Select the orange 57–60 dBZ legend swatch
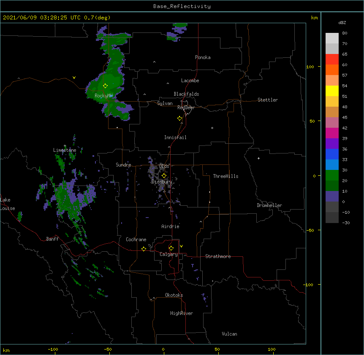Image resolution: width=364 pixels, height=355 pixels. coord(332,70)
